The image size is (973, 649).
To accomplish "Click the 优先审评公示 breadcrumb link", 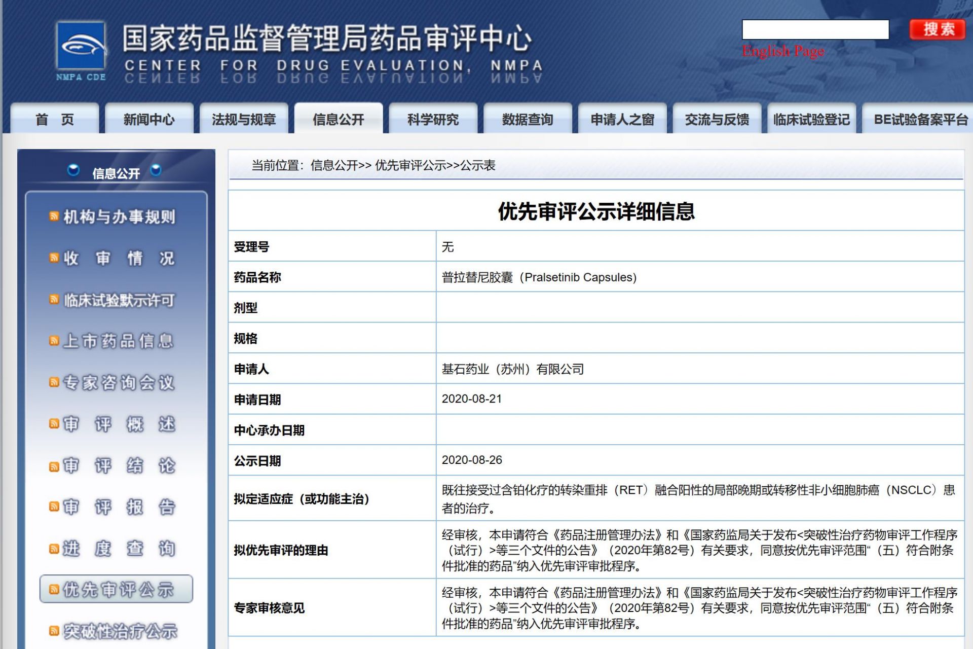I will [x=410, y=165].
